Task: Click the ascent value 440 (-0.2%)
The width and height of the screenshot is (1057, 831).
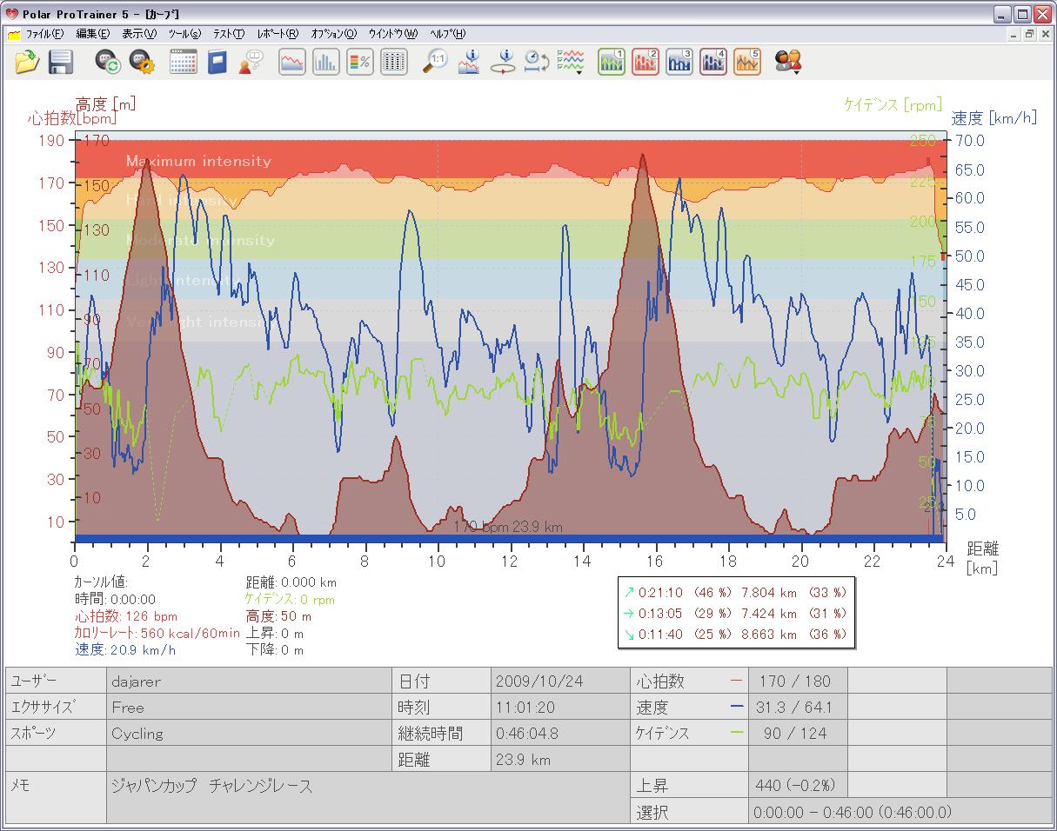Action: click(797, 786)
